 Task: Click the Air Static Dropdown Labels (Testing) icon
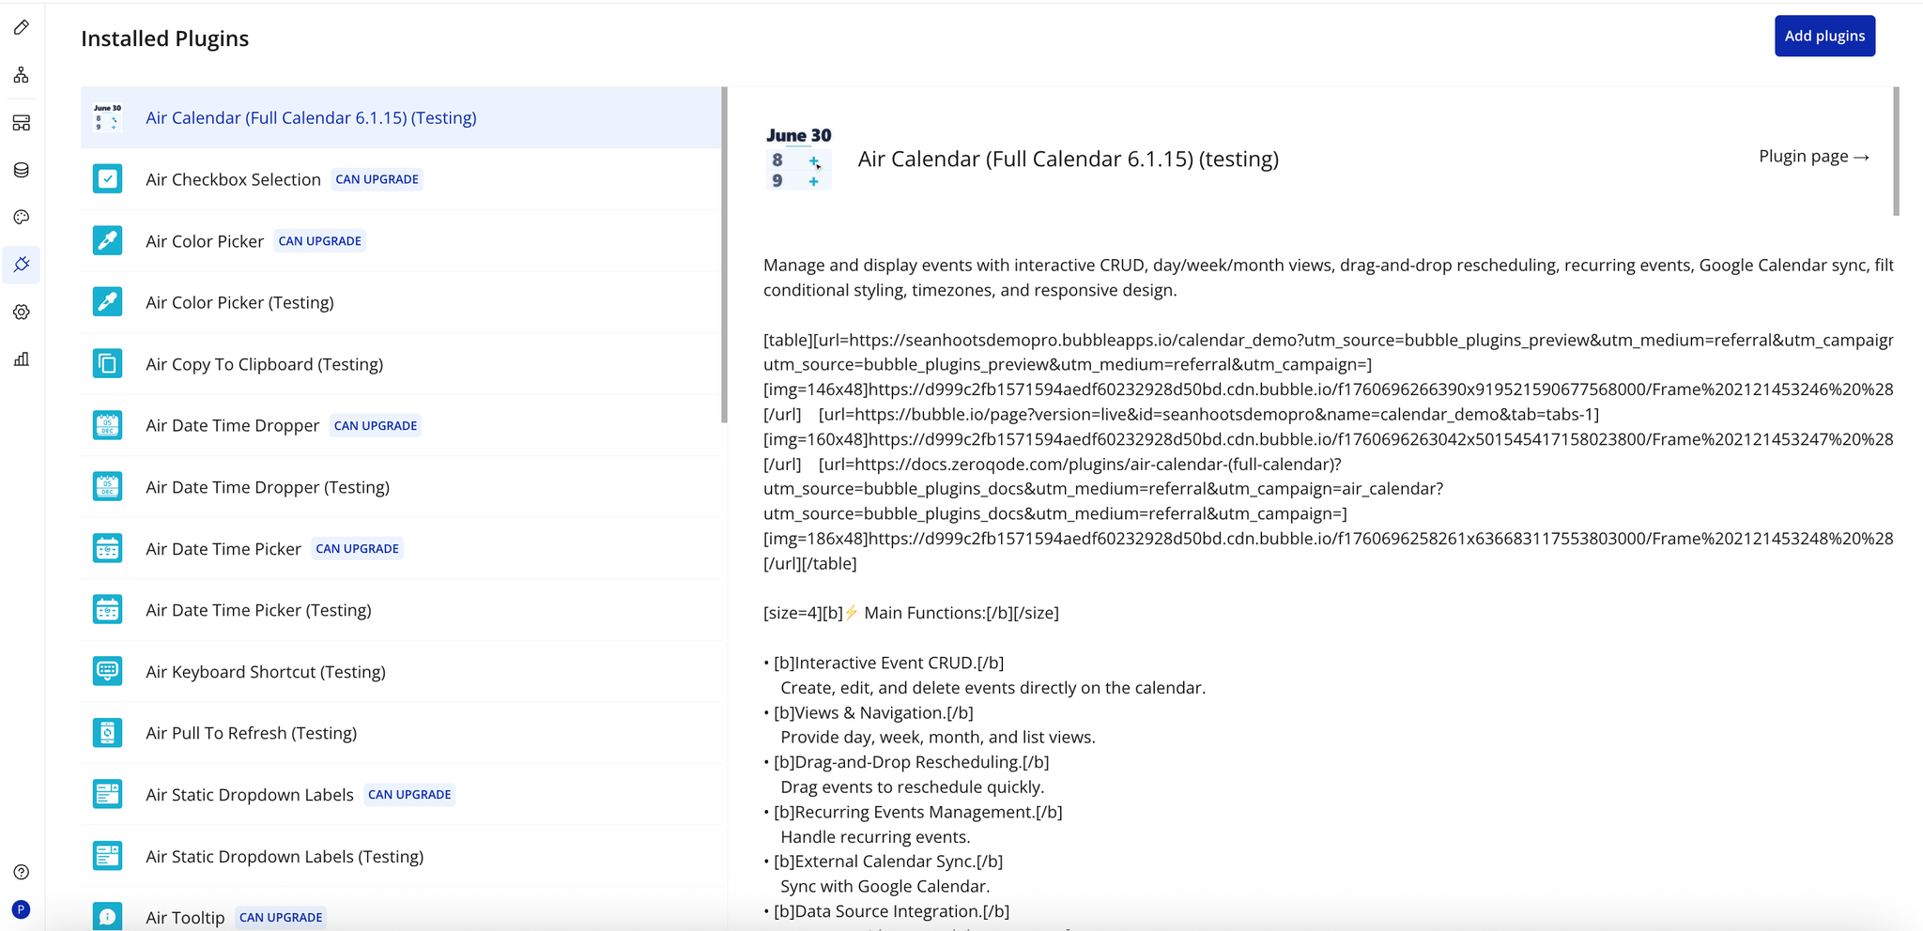(x=108, y=856)
